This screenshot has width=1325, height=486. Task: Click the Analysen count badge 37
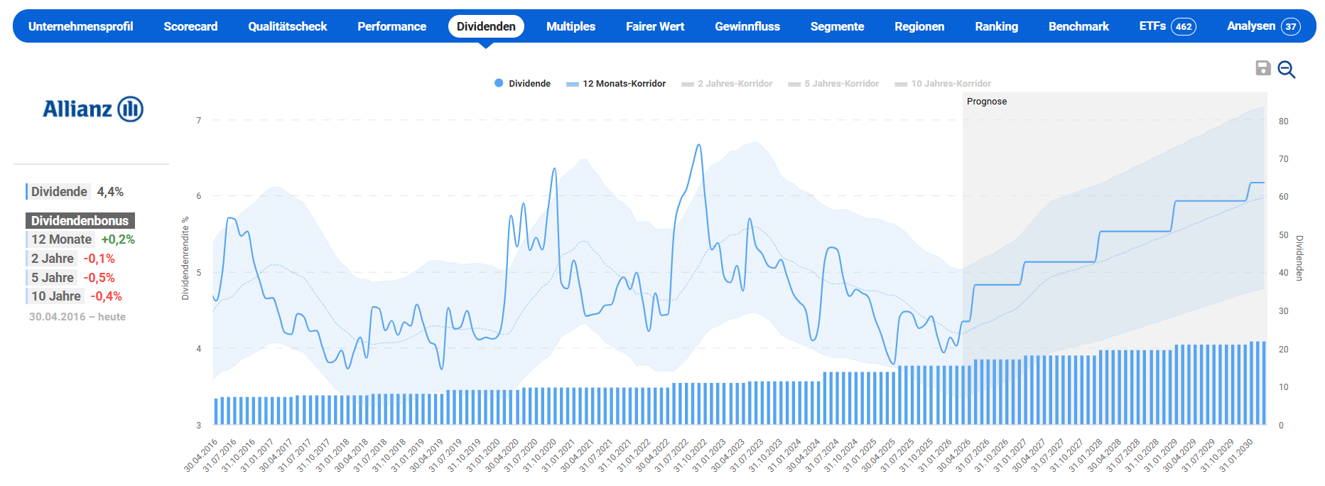pos(1290,27)
